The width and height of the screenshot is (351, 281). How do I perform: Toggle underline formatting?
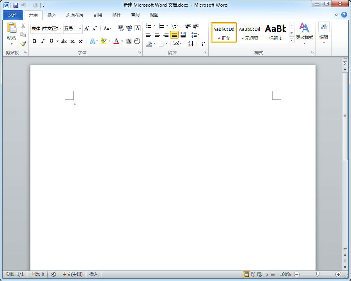[51, 41]
